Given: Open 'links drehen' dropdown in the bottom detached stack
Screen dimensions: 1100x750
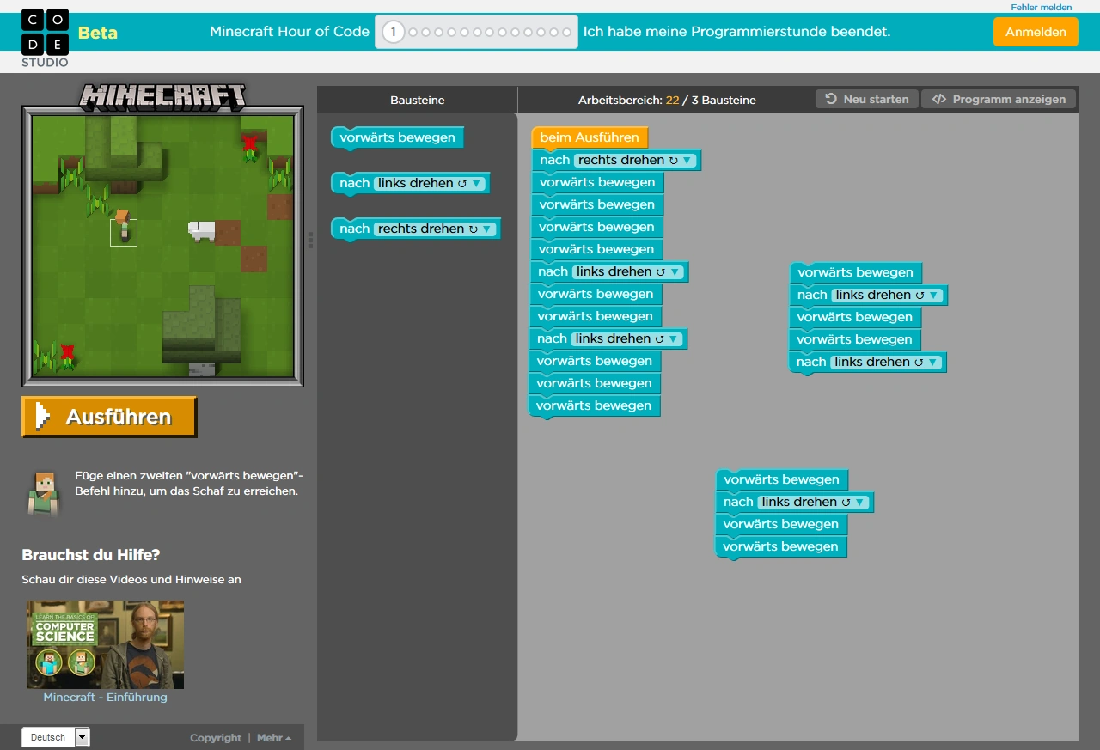Looking at the screenshot, I should 813,502.
